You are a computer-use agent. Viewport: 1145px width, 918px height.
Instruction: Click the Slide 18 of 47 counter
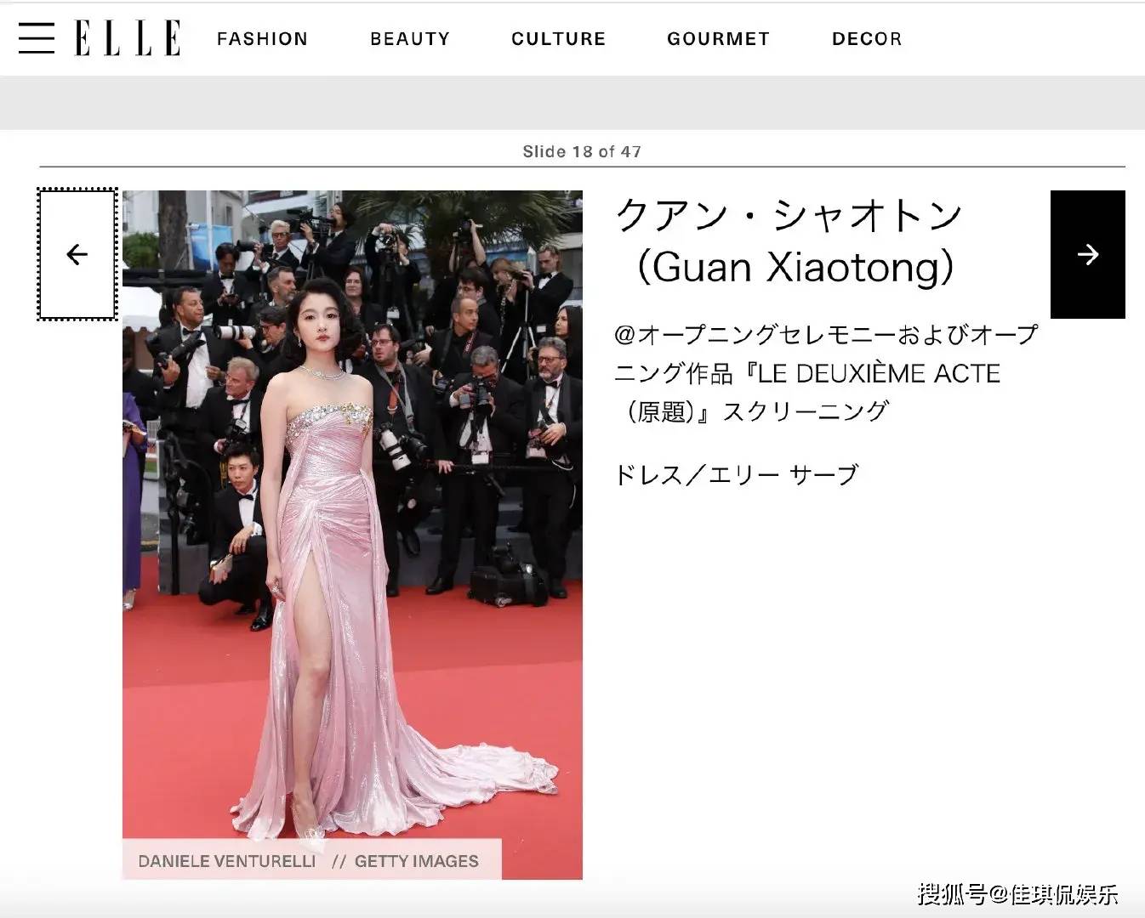582,151
